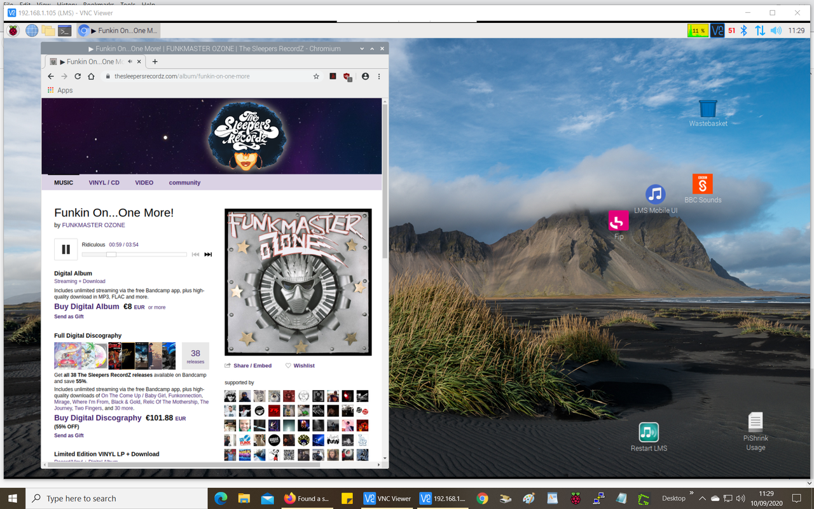Open the Restart LMS desktop icon
814x509 pixels.
(x=649, y=437)
